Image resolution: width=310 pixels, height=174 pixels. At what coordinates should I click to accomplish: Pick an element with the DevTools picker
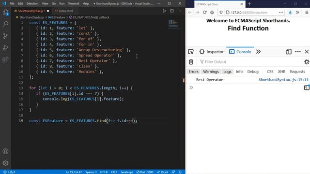(191, 52)
